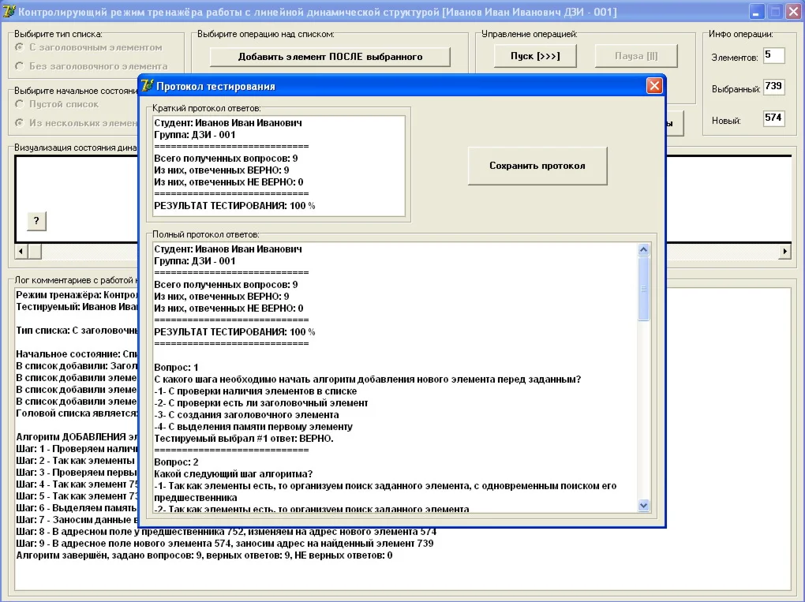Select the Пустой список radio option
Screen dimensions: 805x602
pos(20,104)
